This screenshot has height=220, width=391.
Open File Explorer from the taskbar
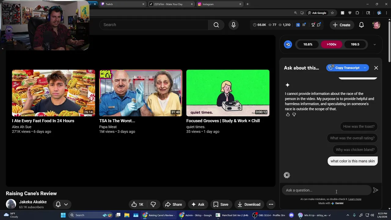(127, 215)
